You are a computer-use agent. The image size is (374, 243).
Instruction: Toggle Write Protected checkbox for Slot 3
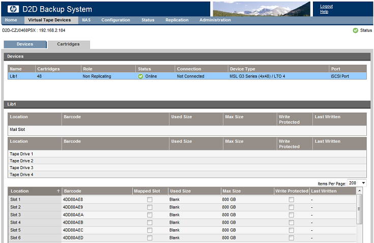coord(291,215)
